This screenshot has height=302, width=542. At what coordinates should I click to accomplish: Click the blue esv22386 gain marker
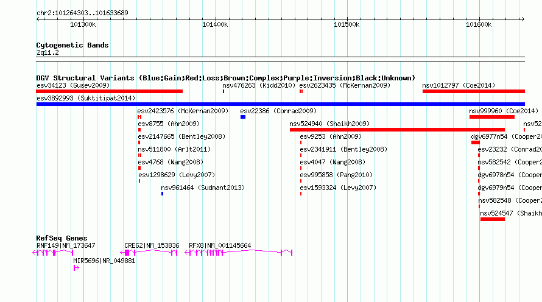click(x=243, y=117)
